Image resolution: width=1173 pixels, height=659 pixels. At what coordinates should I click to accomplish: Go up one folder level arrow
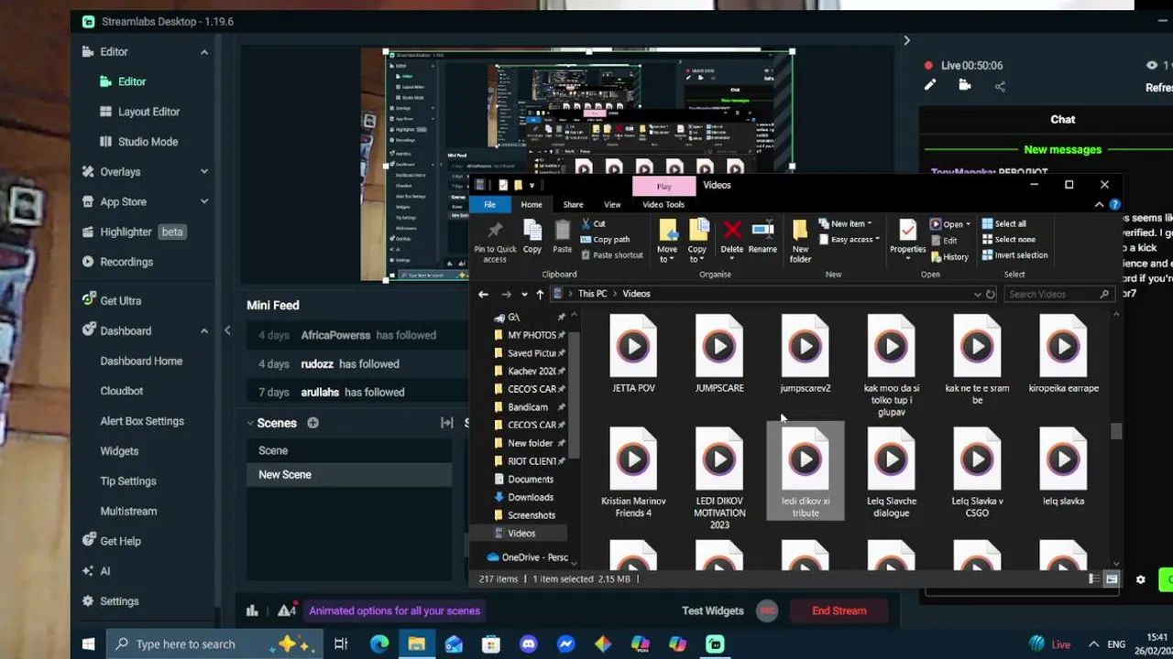pyautogui.click(x=540, y=294)
